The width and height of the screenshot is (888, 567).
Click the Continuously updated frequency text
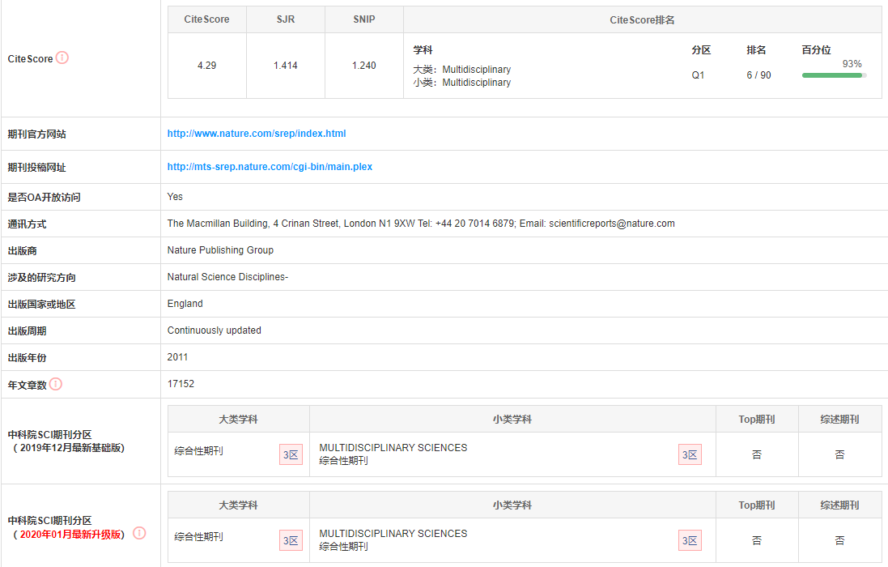[x=214, y=330]
